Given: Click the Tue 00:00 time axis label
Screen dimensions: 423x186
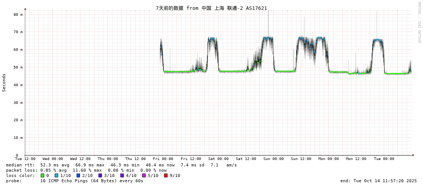Looking at the screenshot, I should [384, 159].
